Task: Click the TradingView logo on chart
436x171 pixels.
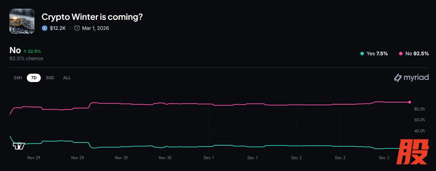Action: 18,146
